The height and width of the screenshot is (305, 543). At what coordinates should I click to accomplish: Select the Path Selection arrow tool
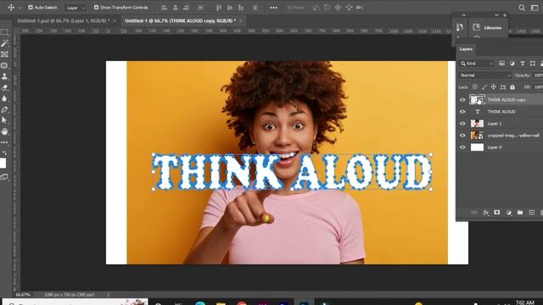click(x=4, y=120)
